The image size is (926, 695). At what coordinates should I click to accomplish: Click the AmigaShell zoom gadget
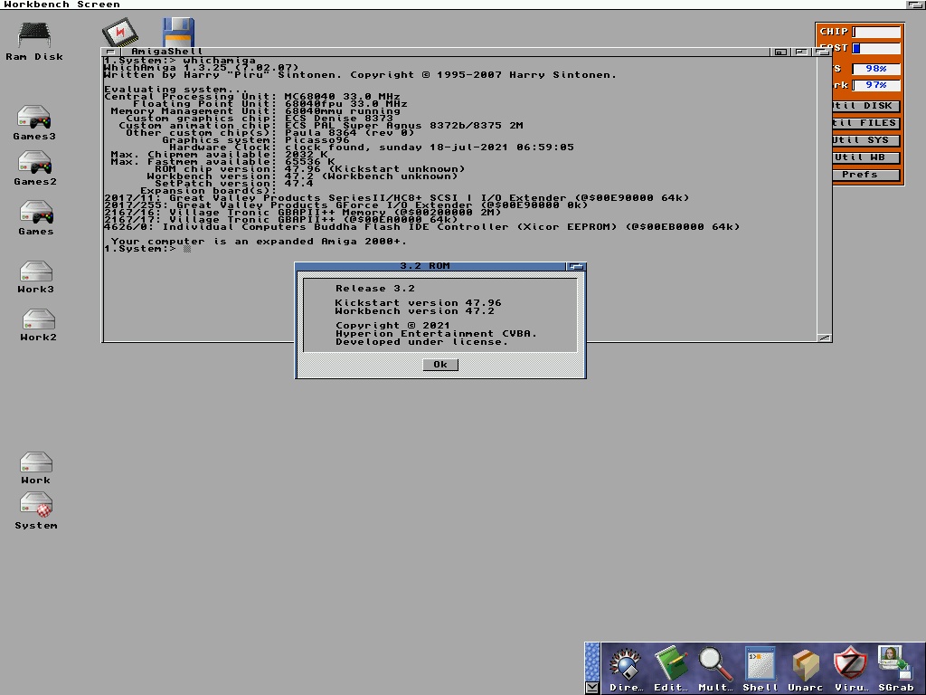point(801,52)
